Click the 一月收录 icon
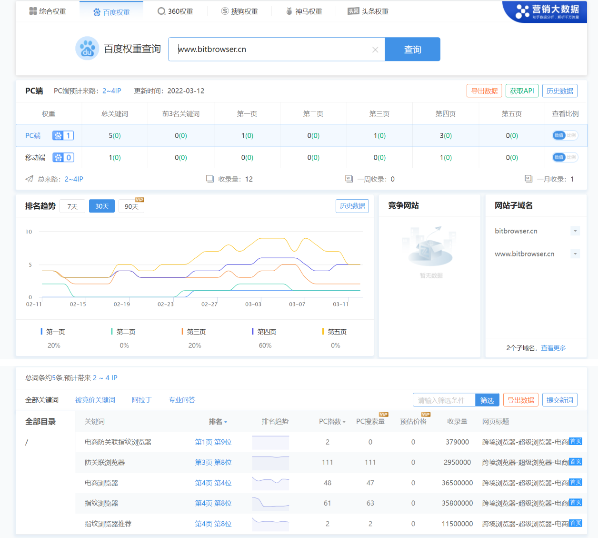The image size is (598, 538). [x=528, y=179]
